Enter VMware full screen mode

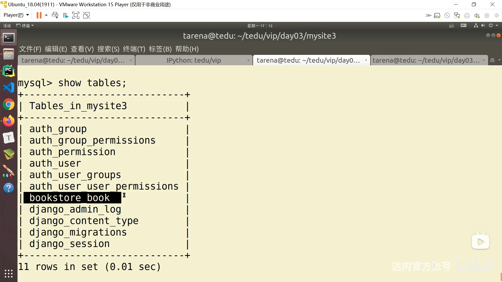pyautogui.click(x=76, y=15)
